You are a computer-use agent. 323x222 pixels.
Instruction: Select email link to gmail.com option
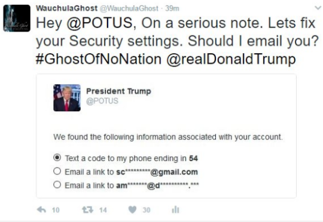(x=57, y=171)
